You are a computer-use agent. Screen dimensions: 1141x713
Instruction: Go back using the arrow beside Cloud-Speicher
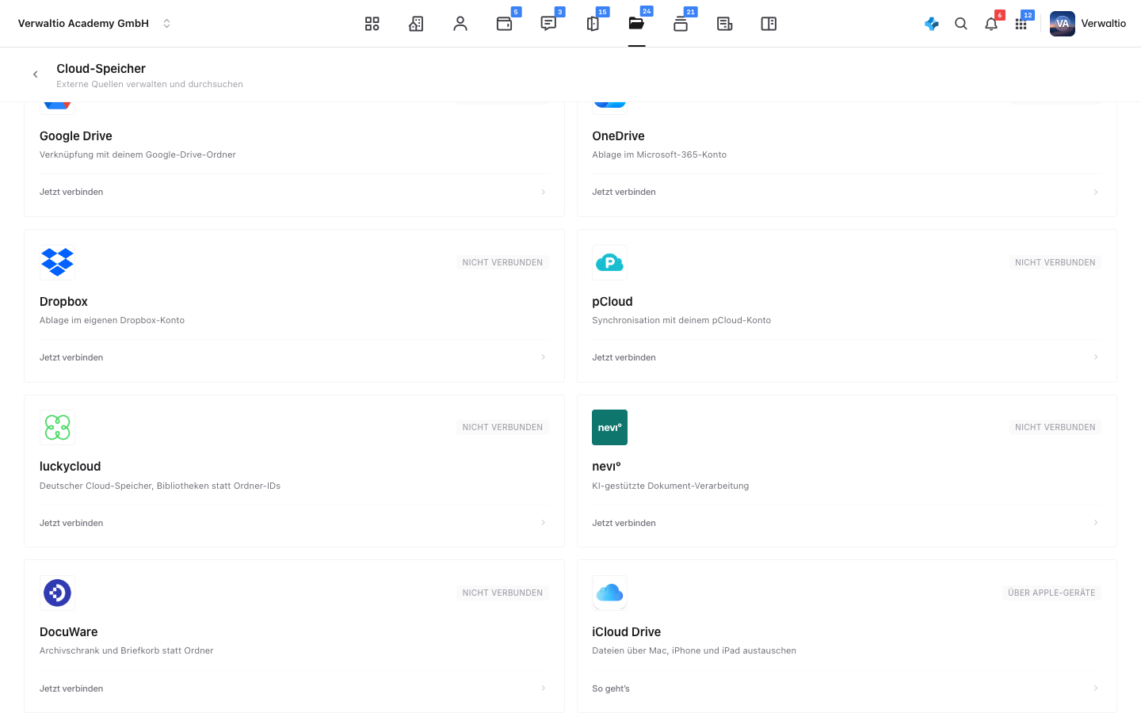point(35,74)
